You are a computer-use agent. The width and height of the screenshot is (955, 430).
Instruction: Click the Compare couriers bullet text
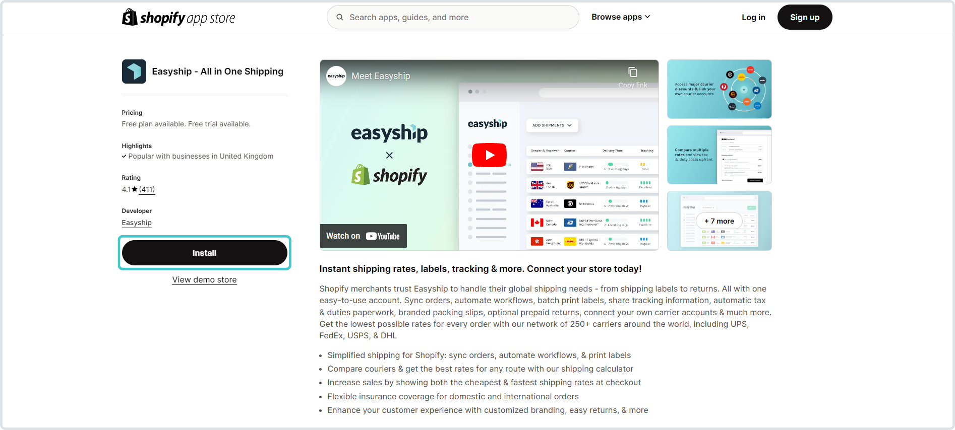pos(481,369)
